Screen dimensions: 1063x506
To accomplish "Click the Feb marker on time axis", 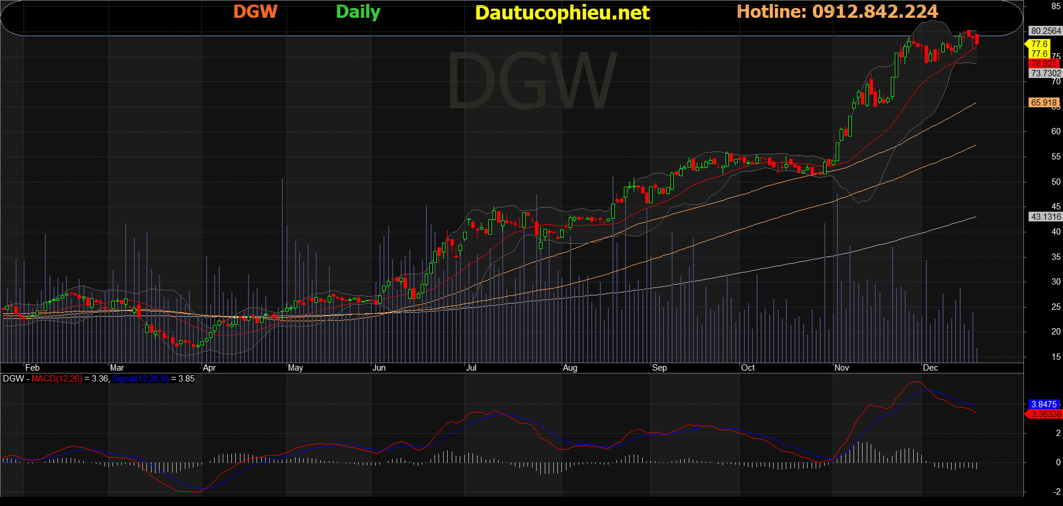I will coord(32,368).
